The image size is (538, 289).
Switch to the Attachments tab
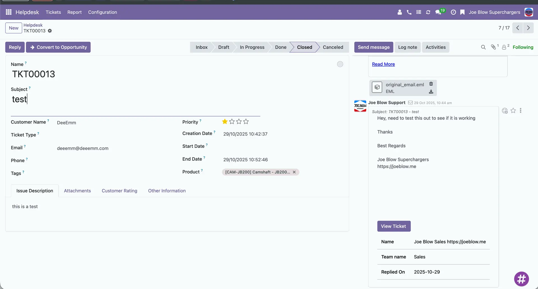click(77, 190)
